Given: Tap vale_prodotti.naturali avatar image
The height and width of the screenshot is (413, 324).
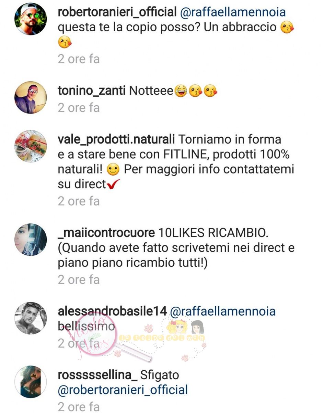Looking at the screenshot, I should pos(30,146).
